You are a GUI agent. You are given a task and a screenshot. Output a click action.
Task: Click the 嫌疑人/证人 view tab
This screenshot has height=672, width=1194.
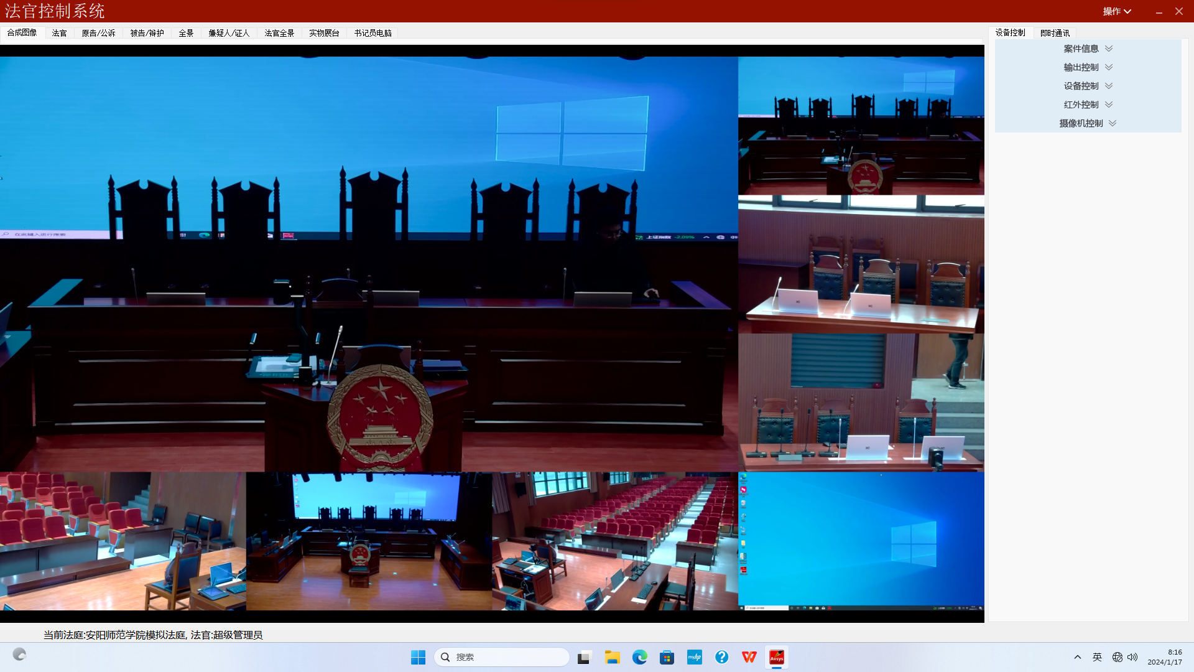229,33
